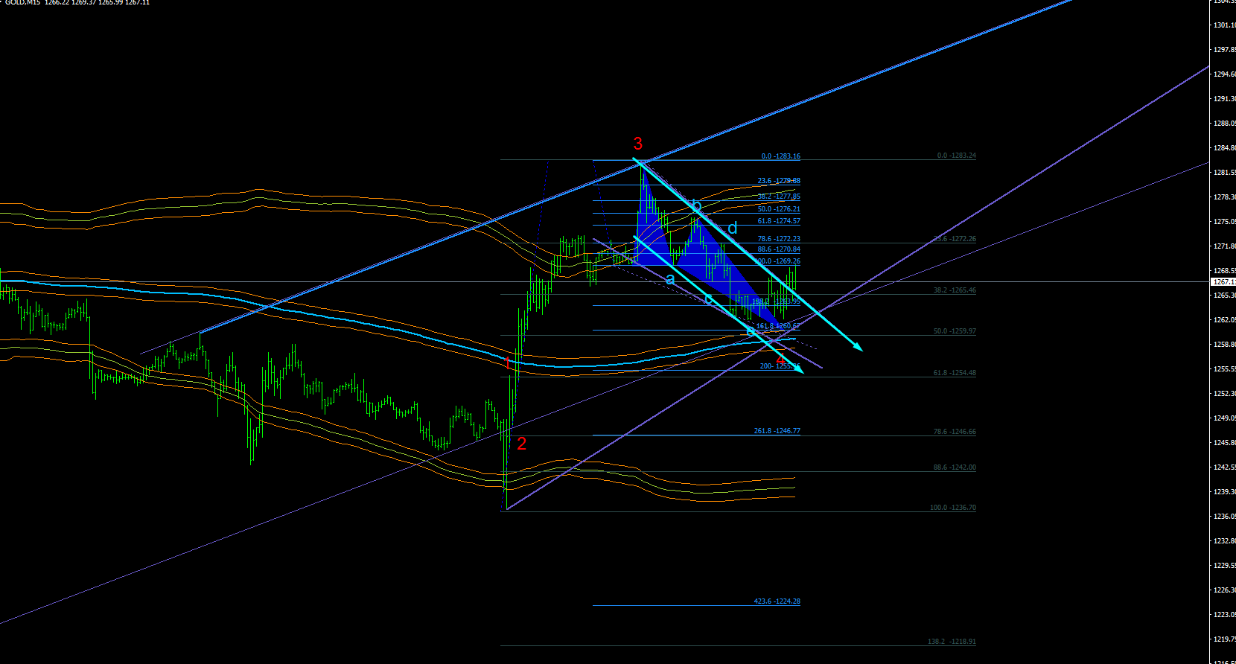Viewport: 1236px width, 664px height.
Task: Select the cyan wave label 'c'
Action: pyautogui.click(x=708, y=299)
